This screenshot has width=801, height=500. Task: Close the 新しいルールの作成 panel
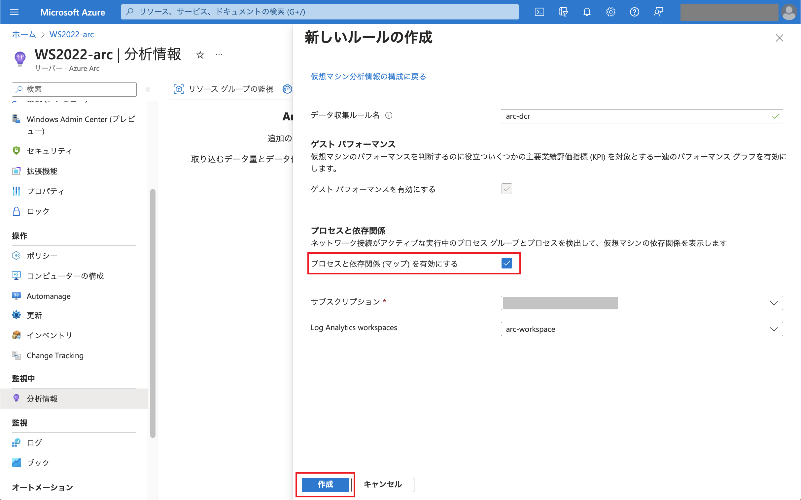point(779,38)
